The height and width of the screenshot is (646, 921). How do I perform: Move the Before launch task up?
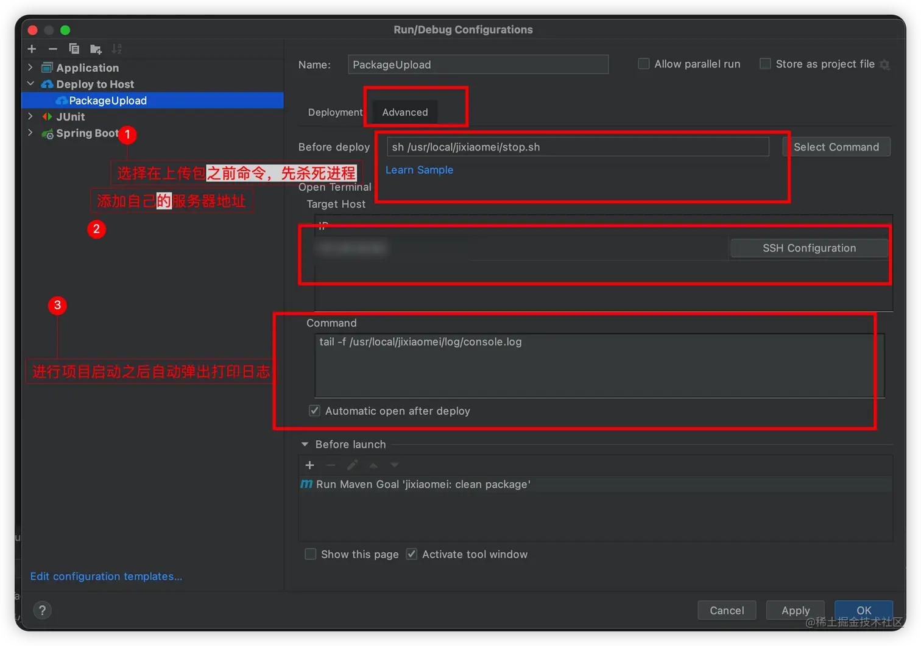[373, 465]
